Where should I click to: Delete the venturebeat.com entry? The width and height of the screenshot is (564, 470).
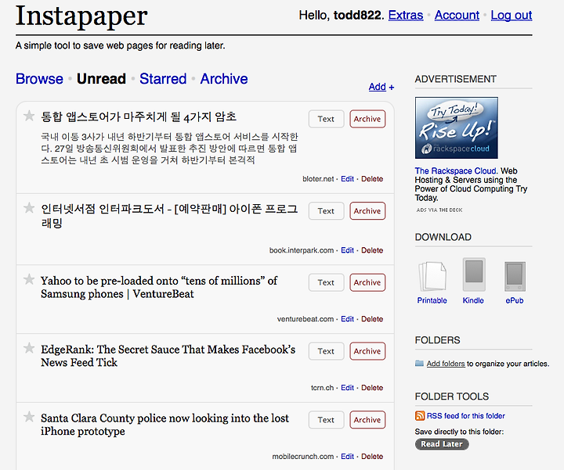click(372, 319)
